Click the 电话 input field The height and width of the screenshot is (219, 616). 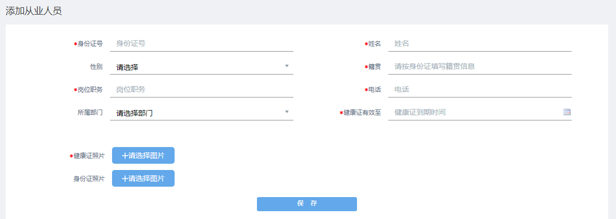479,90
